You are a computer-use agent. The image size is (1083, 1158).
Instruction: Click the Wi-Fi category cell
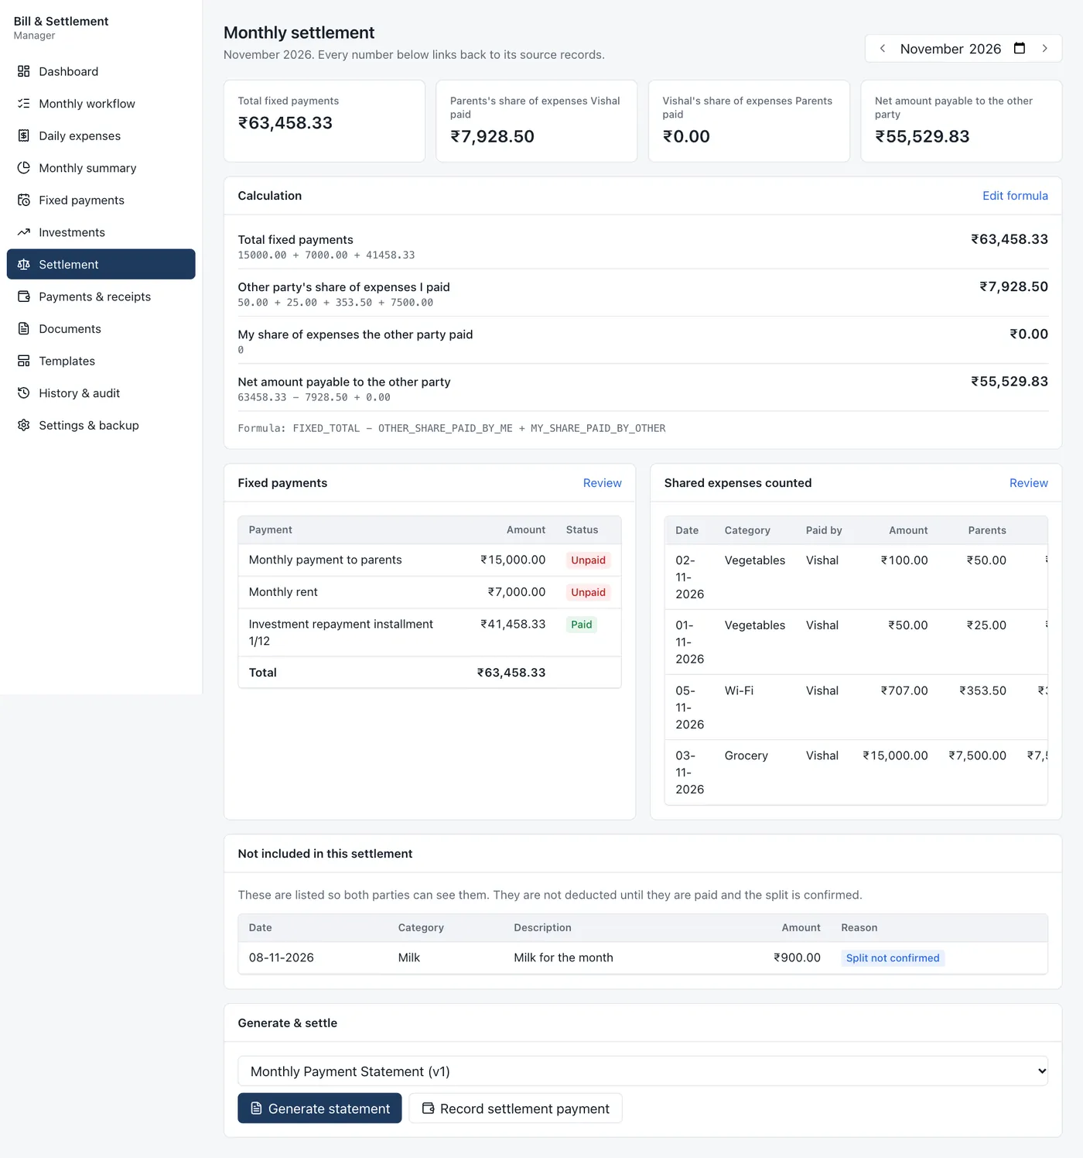(x=739, y=690)
